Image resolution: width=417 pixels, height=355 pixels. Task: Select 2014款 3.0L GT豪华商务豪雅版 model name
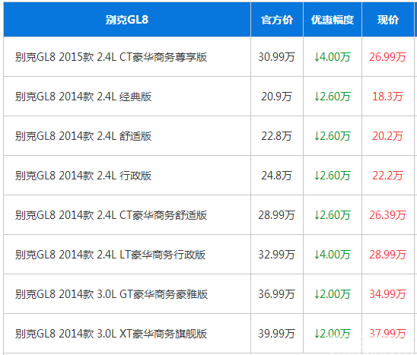pos(111,294)
